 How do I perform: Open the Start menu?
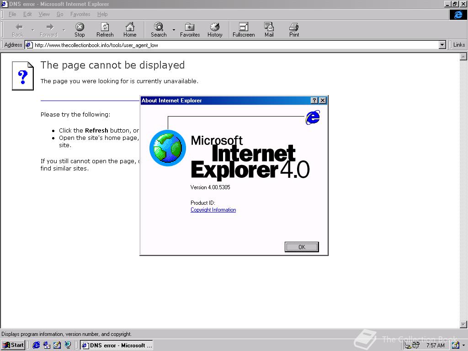click(13, 345)
